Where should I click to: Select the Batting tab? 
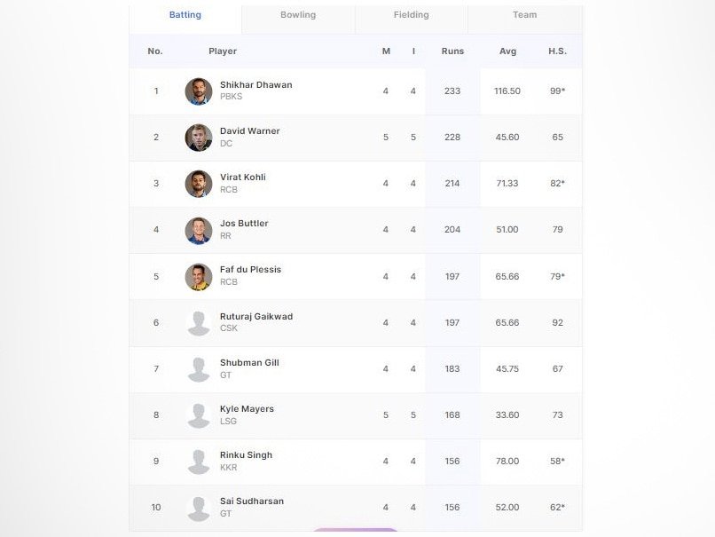(185, 15)
